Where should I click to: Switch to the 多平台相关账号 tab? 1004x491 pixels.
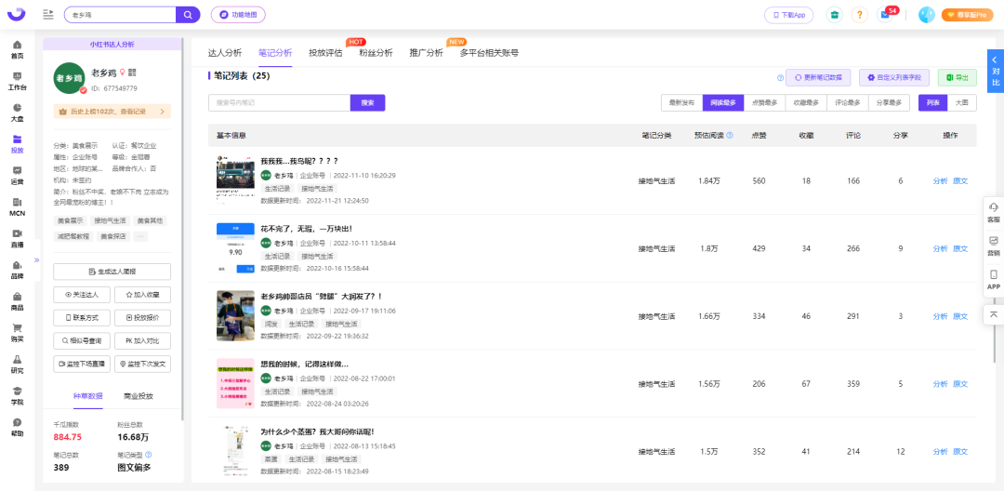click(489, 53)
